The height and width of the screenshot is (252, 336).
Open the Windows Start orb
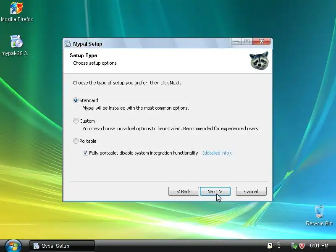pyautogui.click(x=13, y=246)
